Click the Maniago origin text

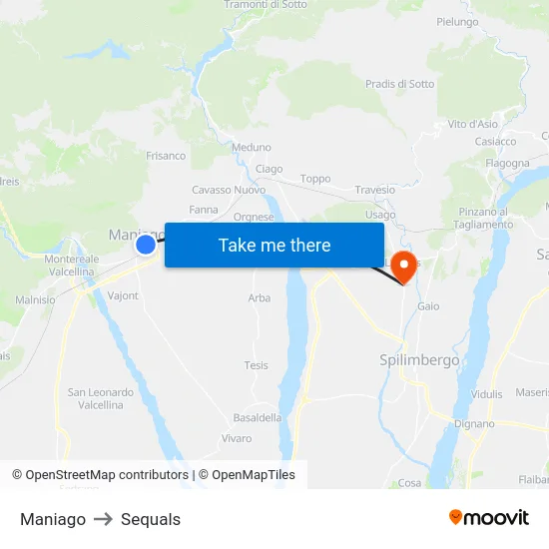coord(53,519)
